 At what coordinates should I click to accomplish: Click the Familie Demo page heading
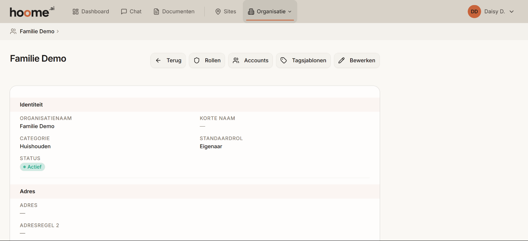tap(38, 59)
